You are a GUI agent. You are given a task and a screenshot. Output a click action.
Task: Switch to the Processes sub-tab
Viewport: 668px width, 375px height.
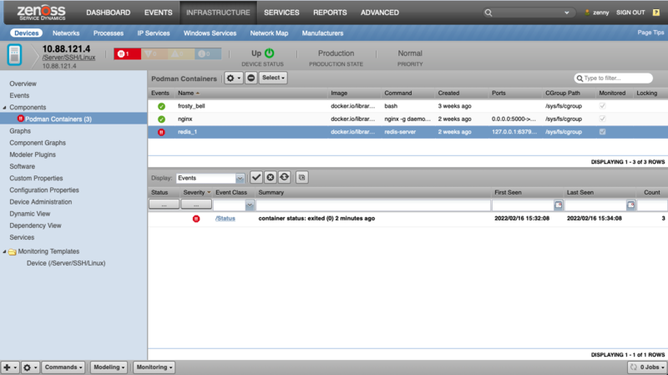point(109,33)
